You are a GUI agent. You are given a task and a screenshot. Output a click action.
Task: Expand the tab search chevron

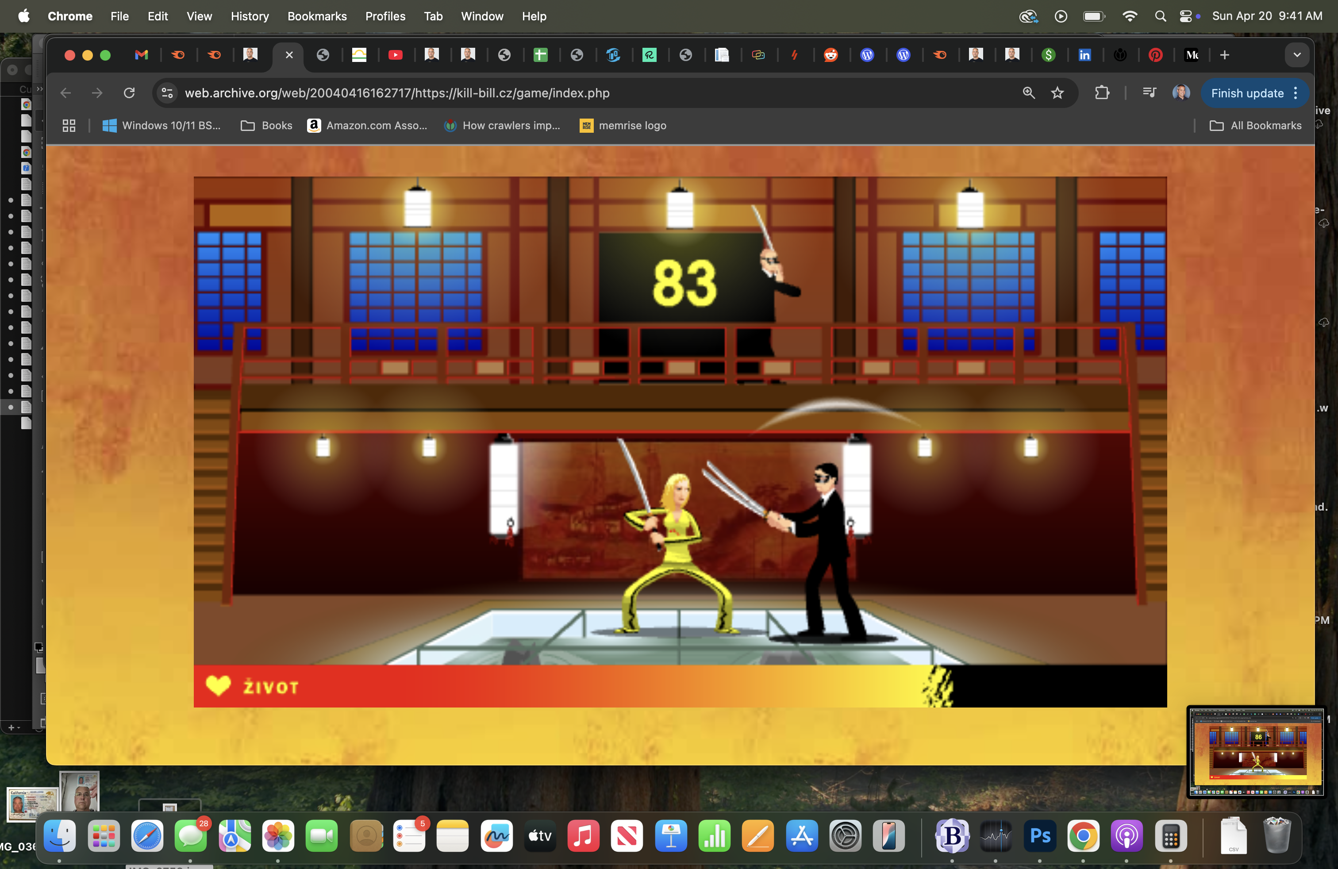1297,55
